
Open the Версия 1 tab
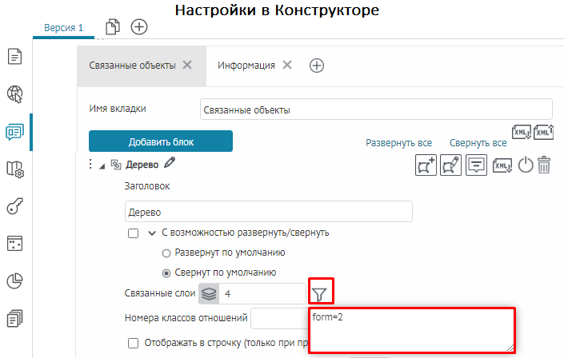[63, 27]
